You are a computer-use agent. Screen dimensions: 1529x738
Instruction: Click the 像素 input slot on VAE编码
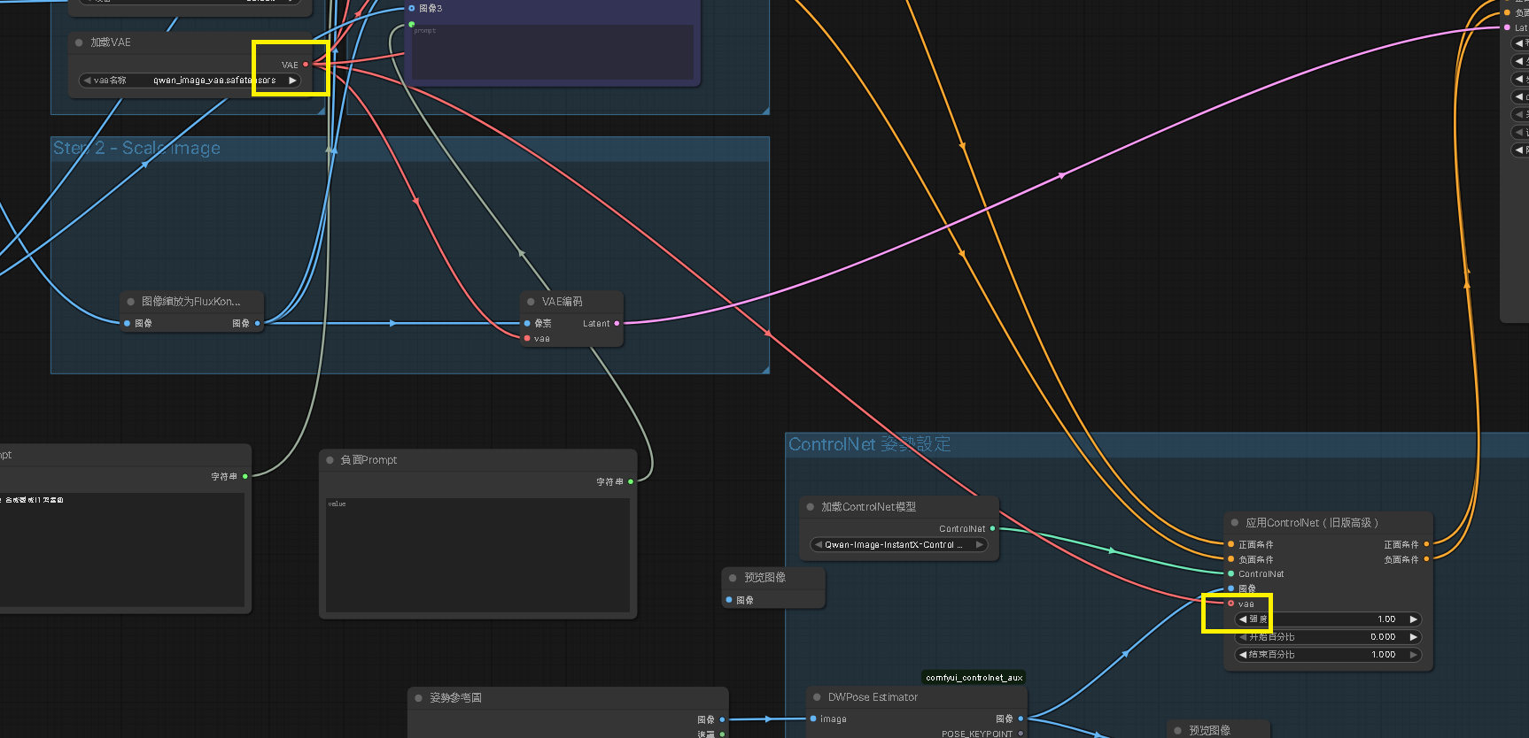[x=527, y=324]
